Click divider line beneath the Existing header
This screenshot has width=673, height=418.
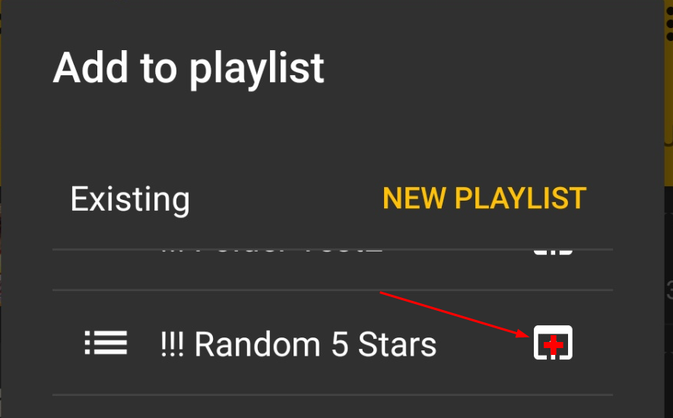point(332,249)
